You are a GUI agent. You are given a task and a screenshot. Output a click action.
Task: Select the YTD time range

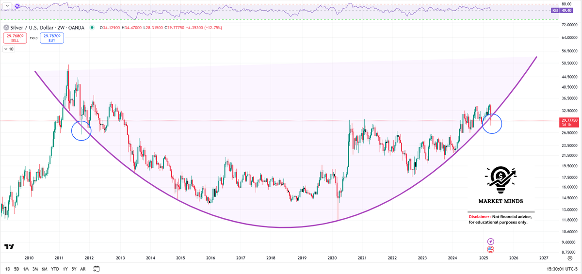[x=55, y=269]
